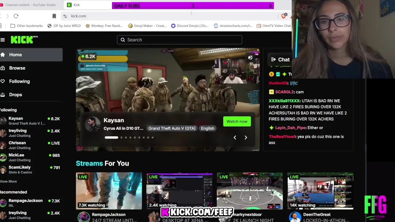
Task: Click the English language tag
Action: [208, 128]
